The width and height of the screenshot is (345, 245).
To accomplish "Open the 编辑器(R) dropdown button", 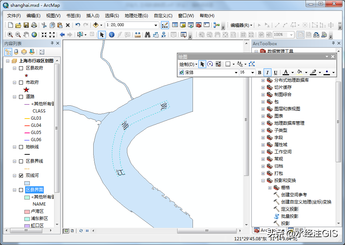I will (241, 25).
